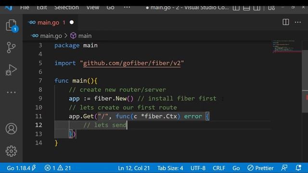Image resolution: width=308 pixels, height=173 pixels.
Task: Open the Selection menu
Action: tap(66, 8)
